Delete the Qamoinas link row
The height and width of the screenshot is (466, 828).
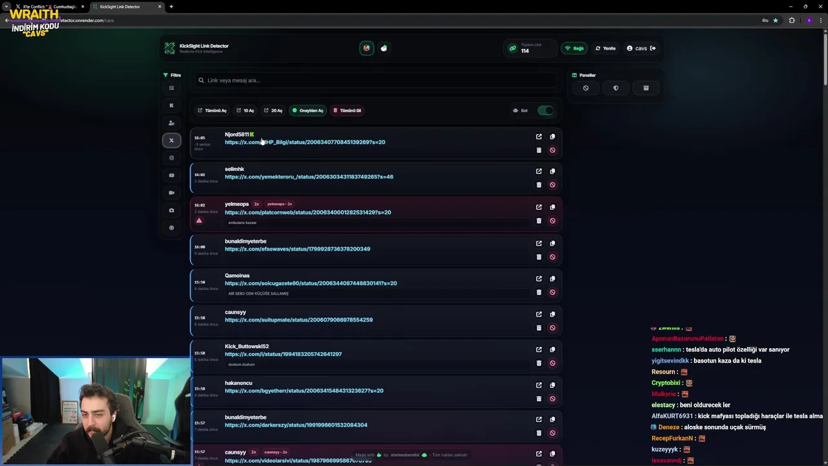(x=539, y=293)
